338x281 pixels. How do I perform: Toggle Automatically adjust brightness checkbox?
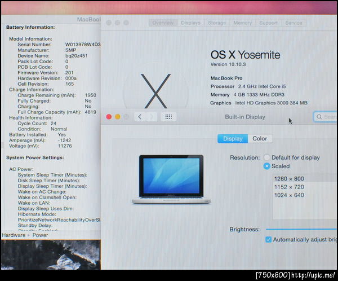click(x=268, y=240)
